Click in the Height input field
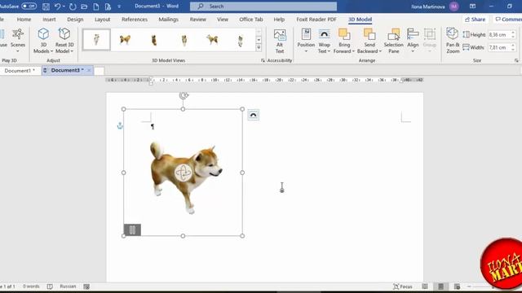Viewport: 522px width, 293px height. (498, 34)
